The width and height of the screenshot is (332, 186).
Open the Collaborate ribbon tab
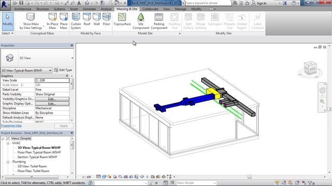click(150, 9)
